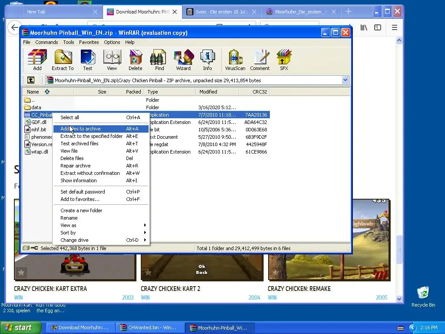Click the drive icon in WinRAR status bar

point(26,248)
